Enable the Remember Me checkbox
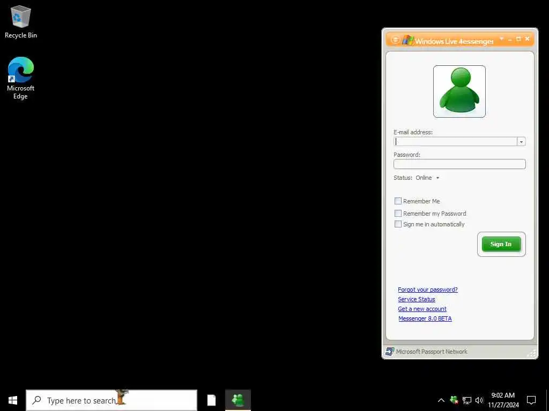 pos(398,201)
